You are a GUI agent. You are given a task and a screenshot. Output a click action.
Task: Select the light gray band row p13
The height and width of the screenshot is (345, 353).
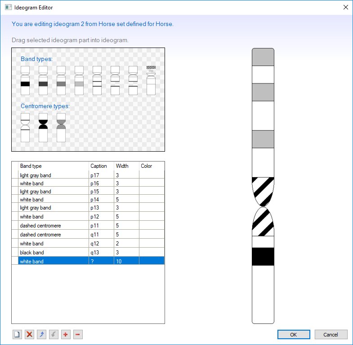[x=88, y=208]
